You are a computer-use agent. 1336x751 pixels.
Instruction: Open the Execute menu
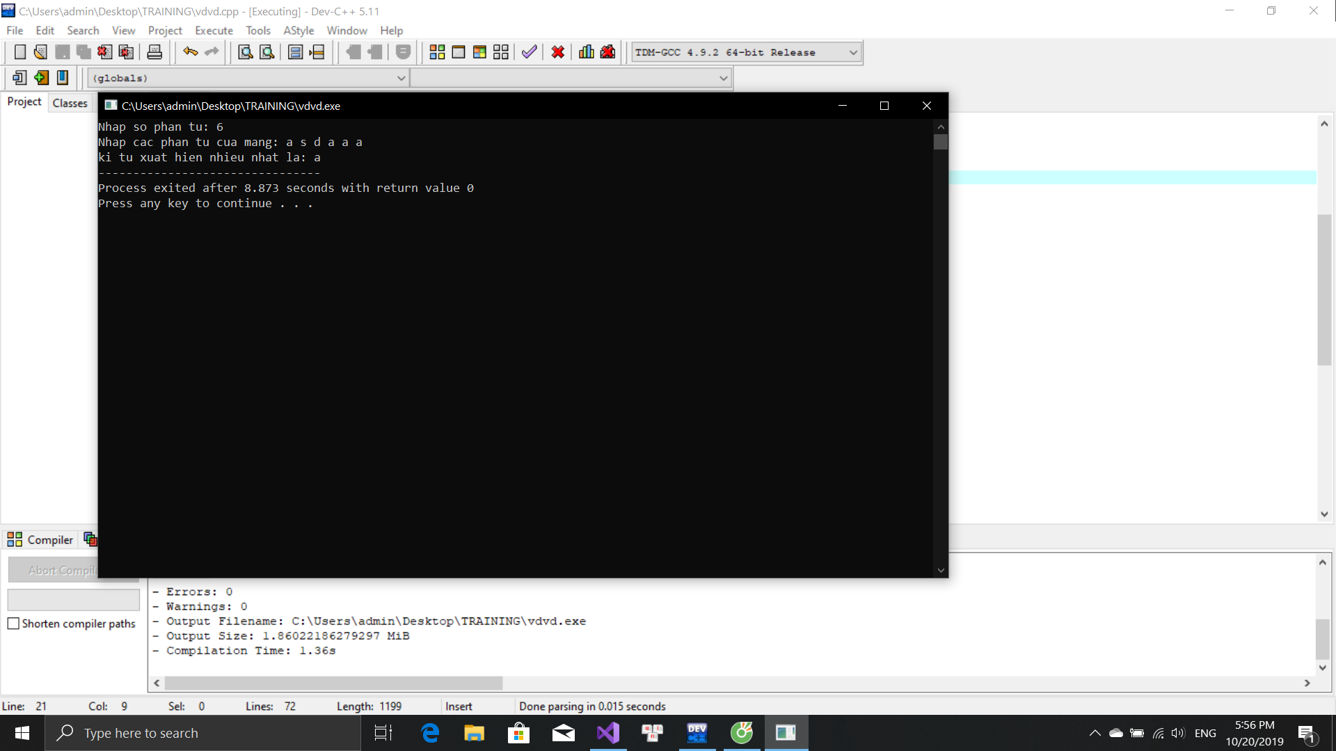pyautogui.click(x=214, y=31)
